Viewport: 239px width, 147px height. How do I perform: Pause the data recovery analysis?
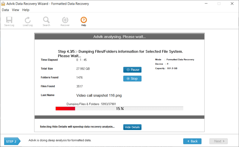click(132, 70)
